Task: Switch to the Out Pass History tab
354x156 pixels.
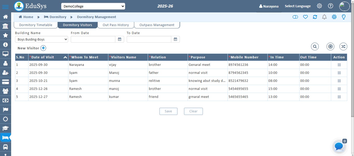Action: pos(116,25)
